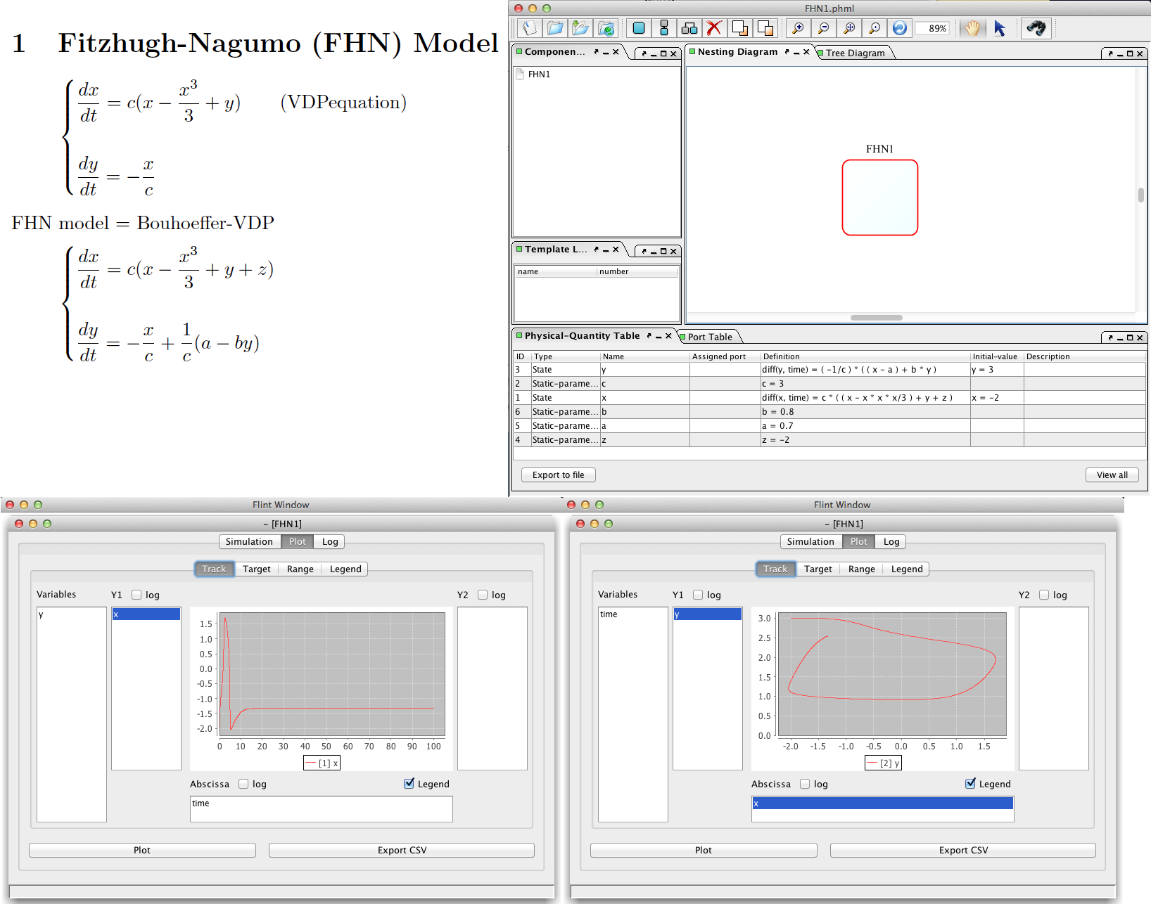Select Simulation tab in left Flint window
Image resolution: width=1151 pixels, height=904 pixels.
tap(249, 541)
